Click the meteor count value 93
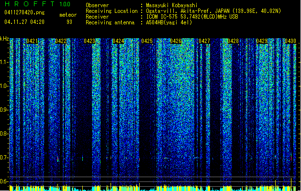 coord(69,22)
